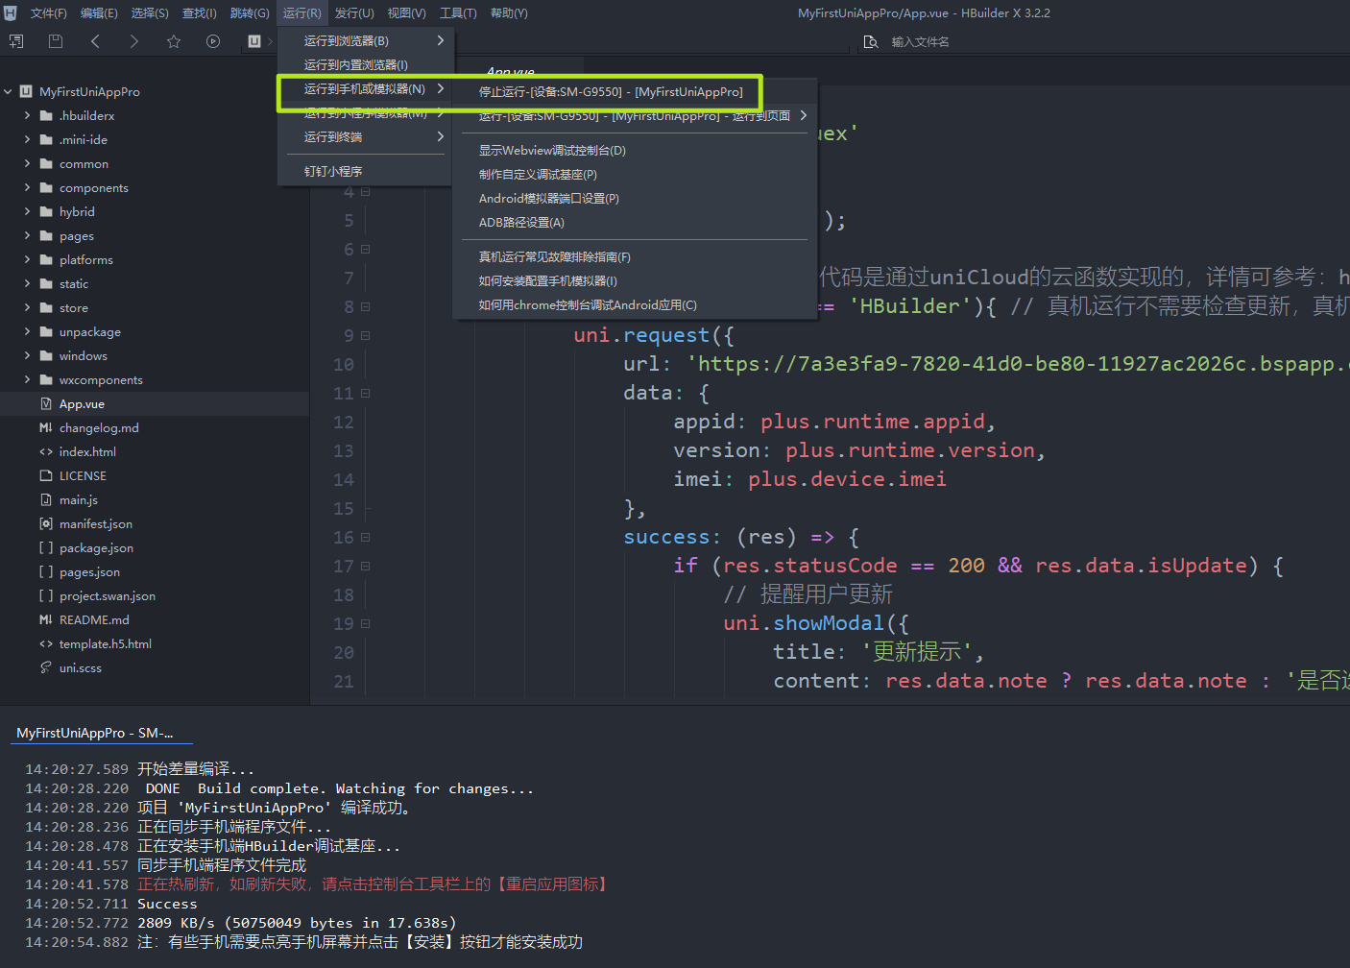Click the star bookmark icon
Image resolution: width=1350 pixels, height=968 pixels.
click(x=174, y=41)
